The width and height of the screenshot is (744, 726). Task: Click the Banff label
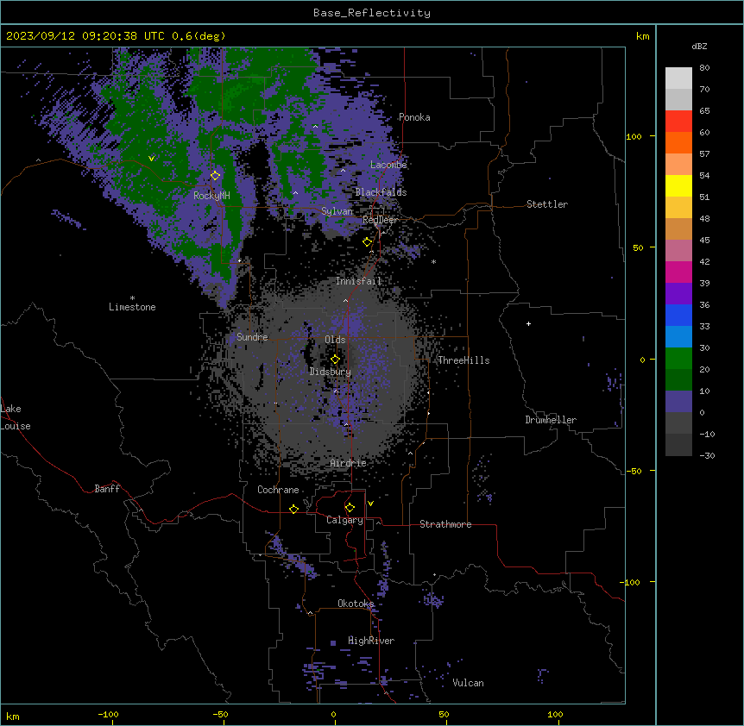[107, 489]
